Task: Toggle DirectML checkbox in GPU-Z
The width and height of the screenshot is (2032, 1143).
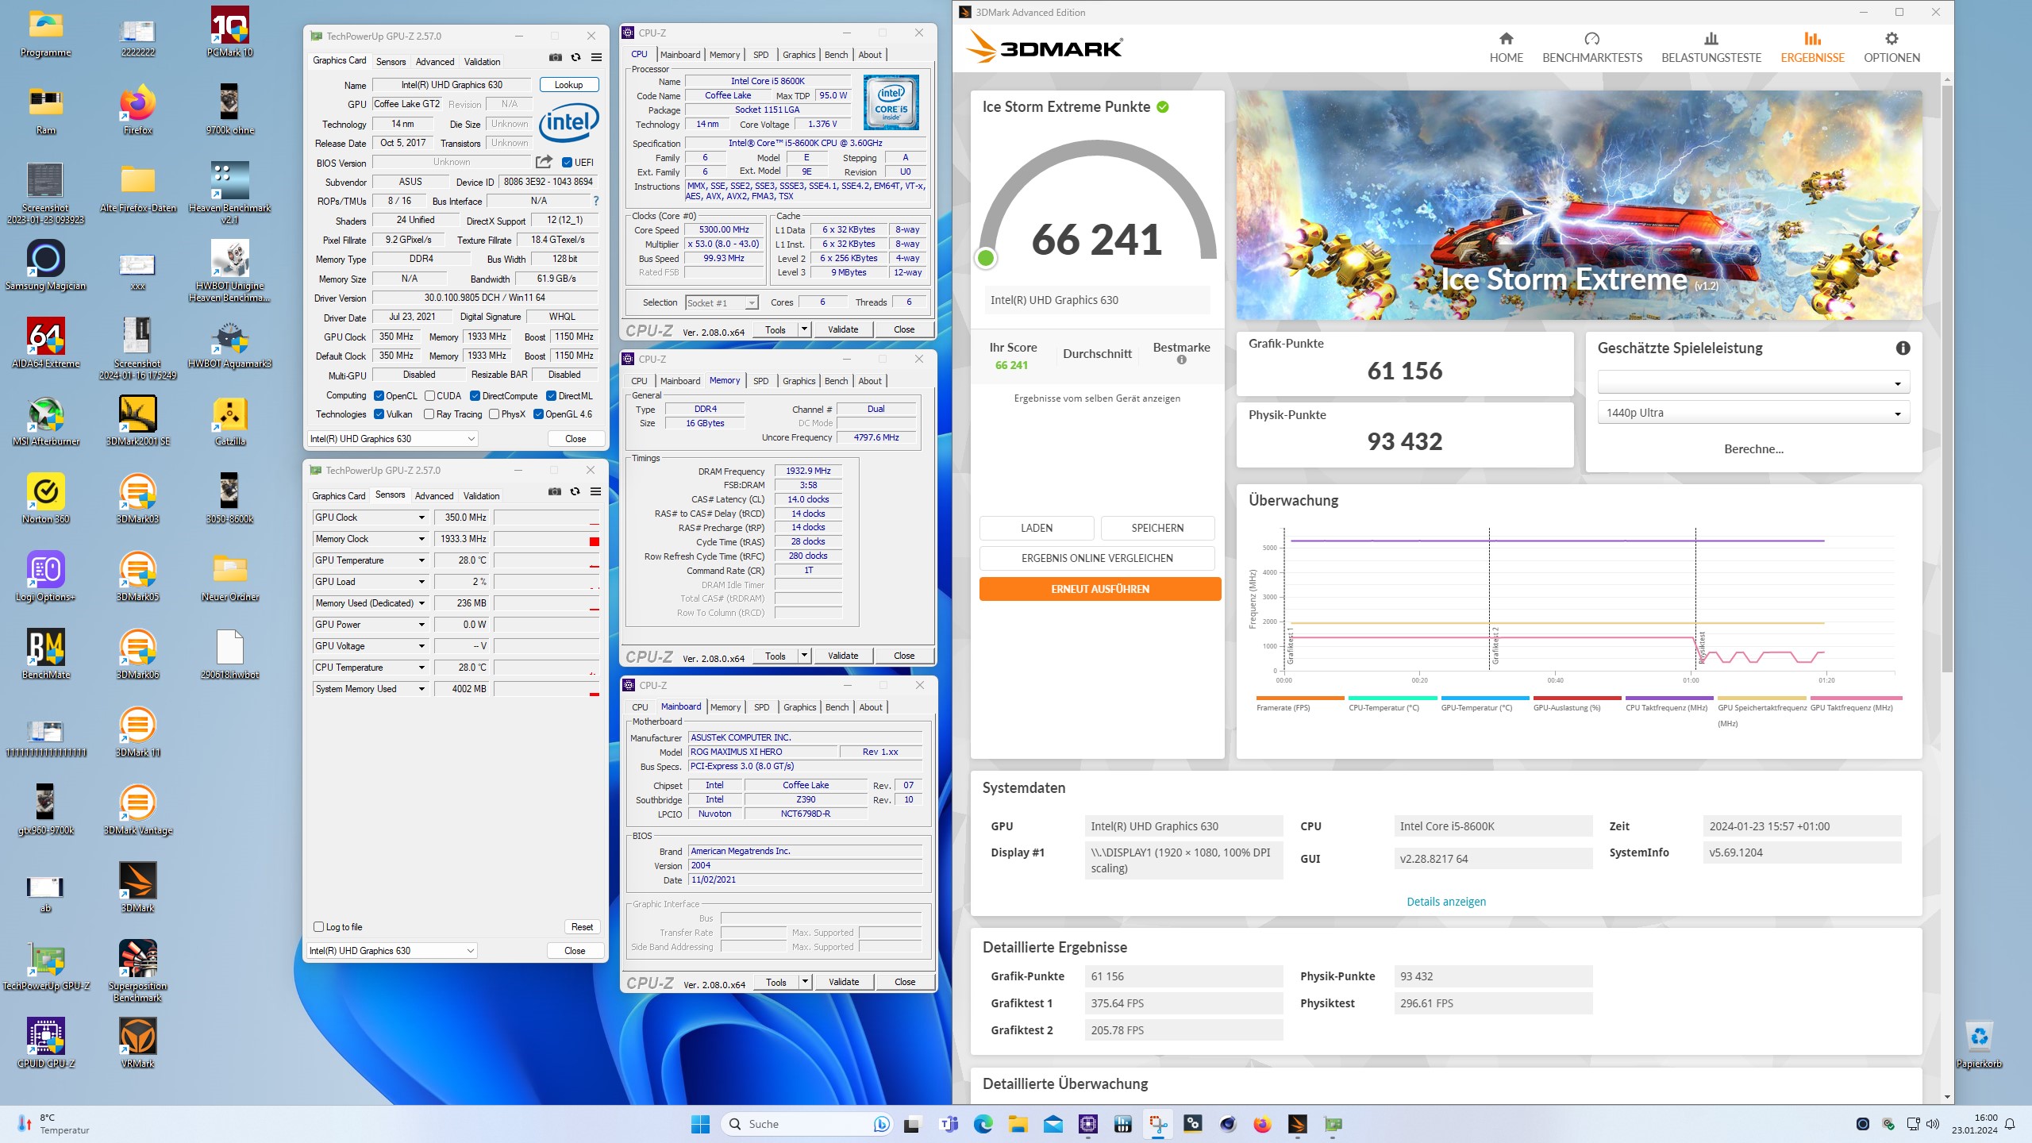Action: pos(551,395)
